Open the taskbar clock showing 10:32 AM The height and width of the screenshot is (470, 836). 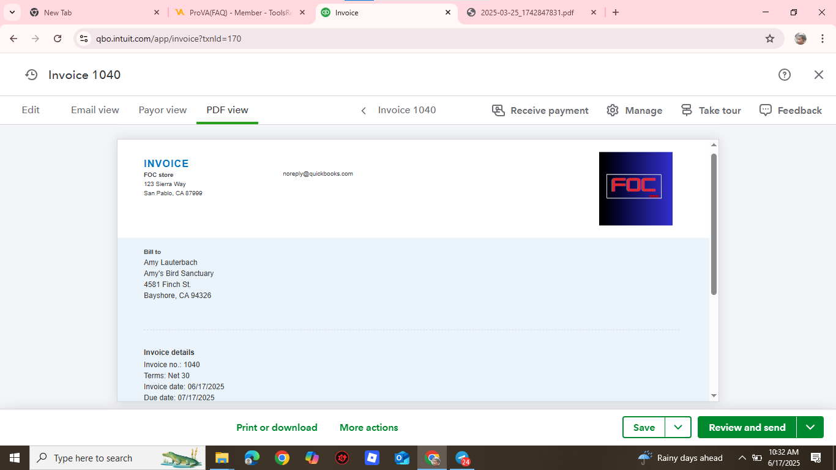pyautogui.click(x=783, y=458)
